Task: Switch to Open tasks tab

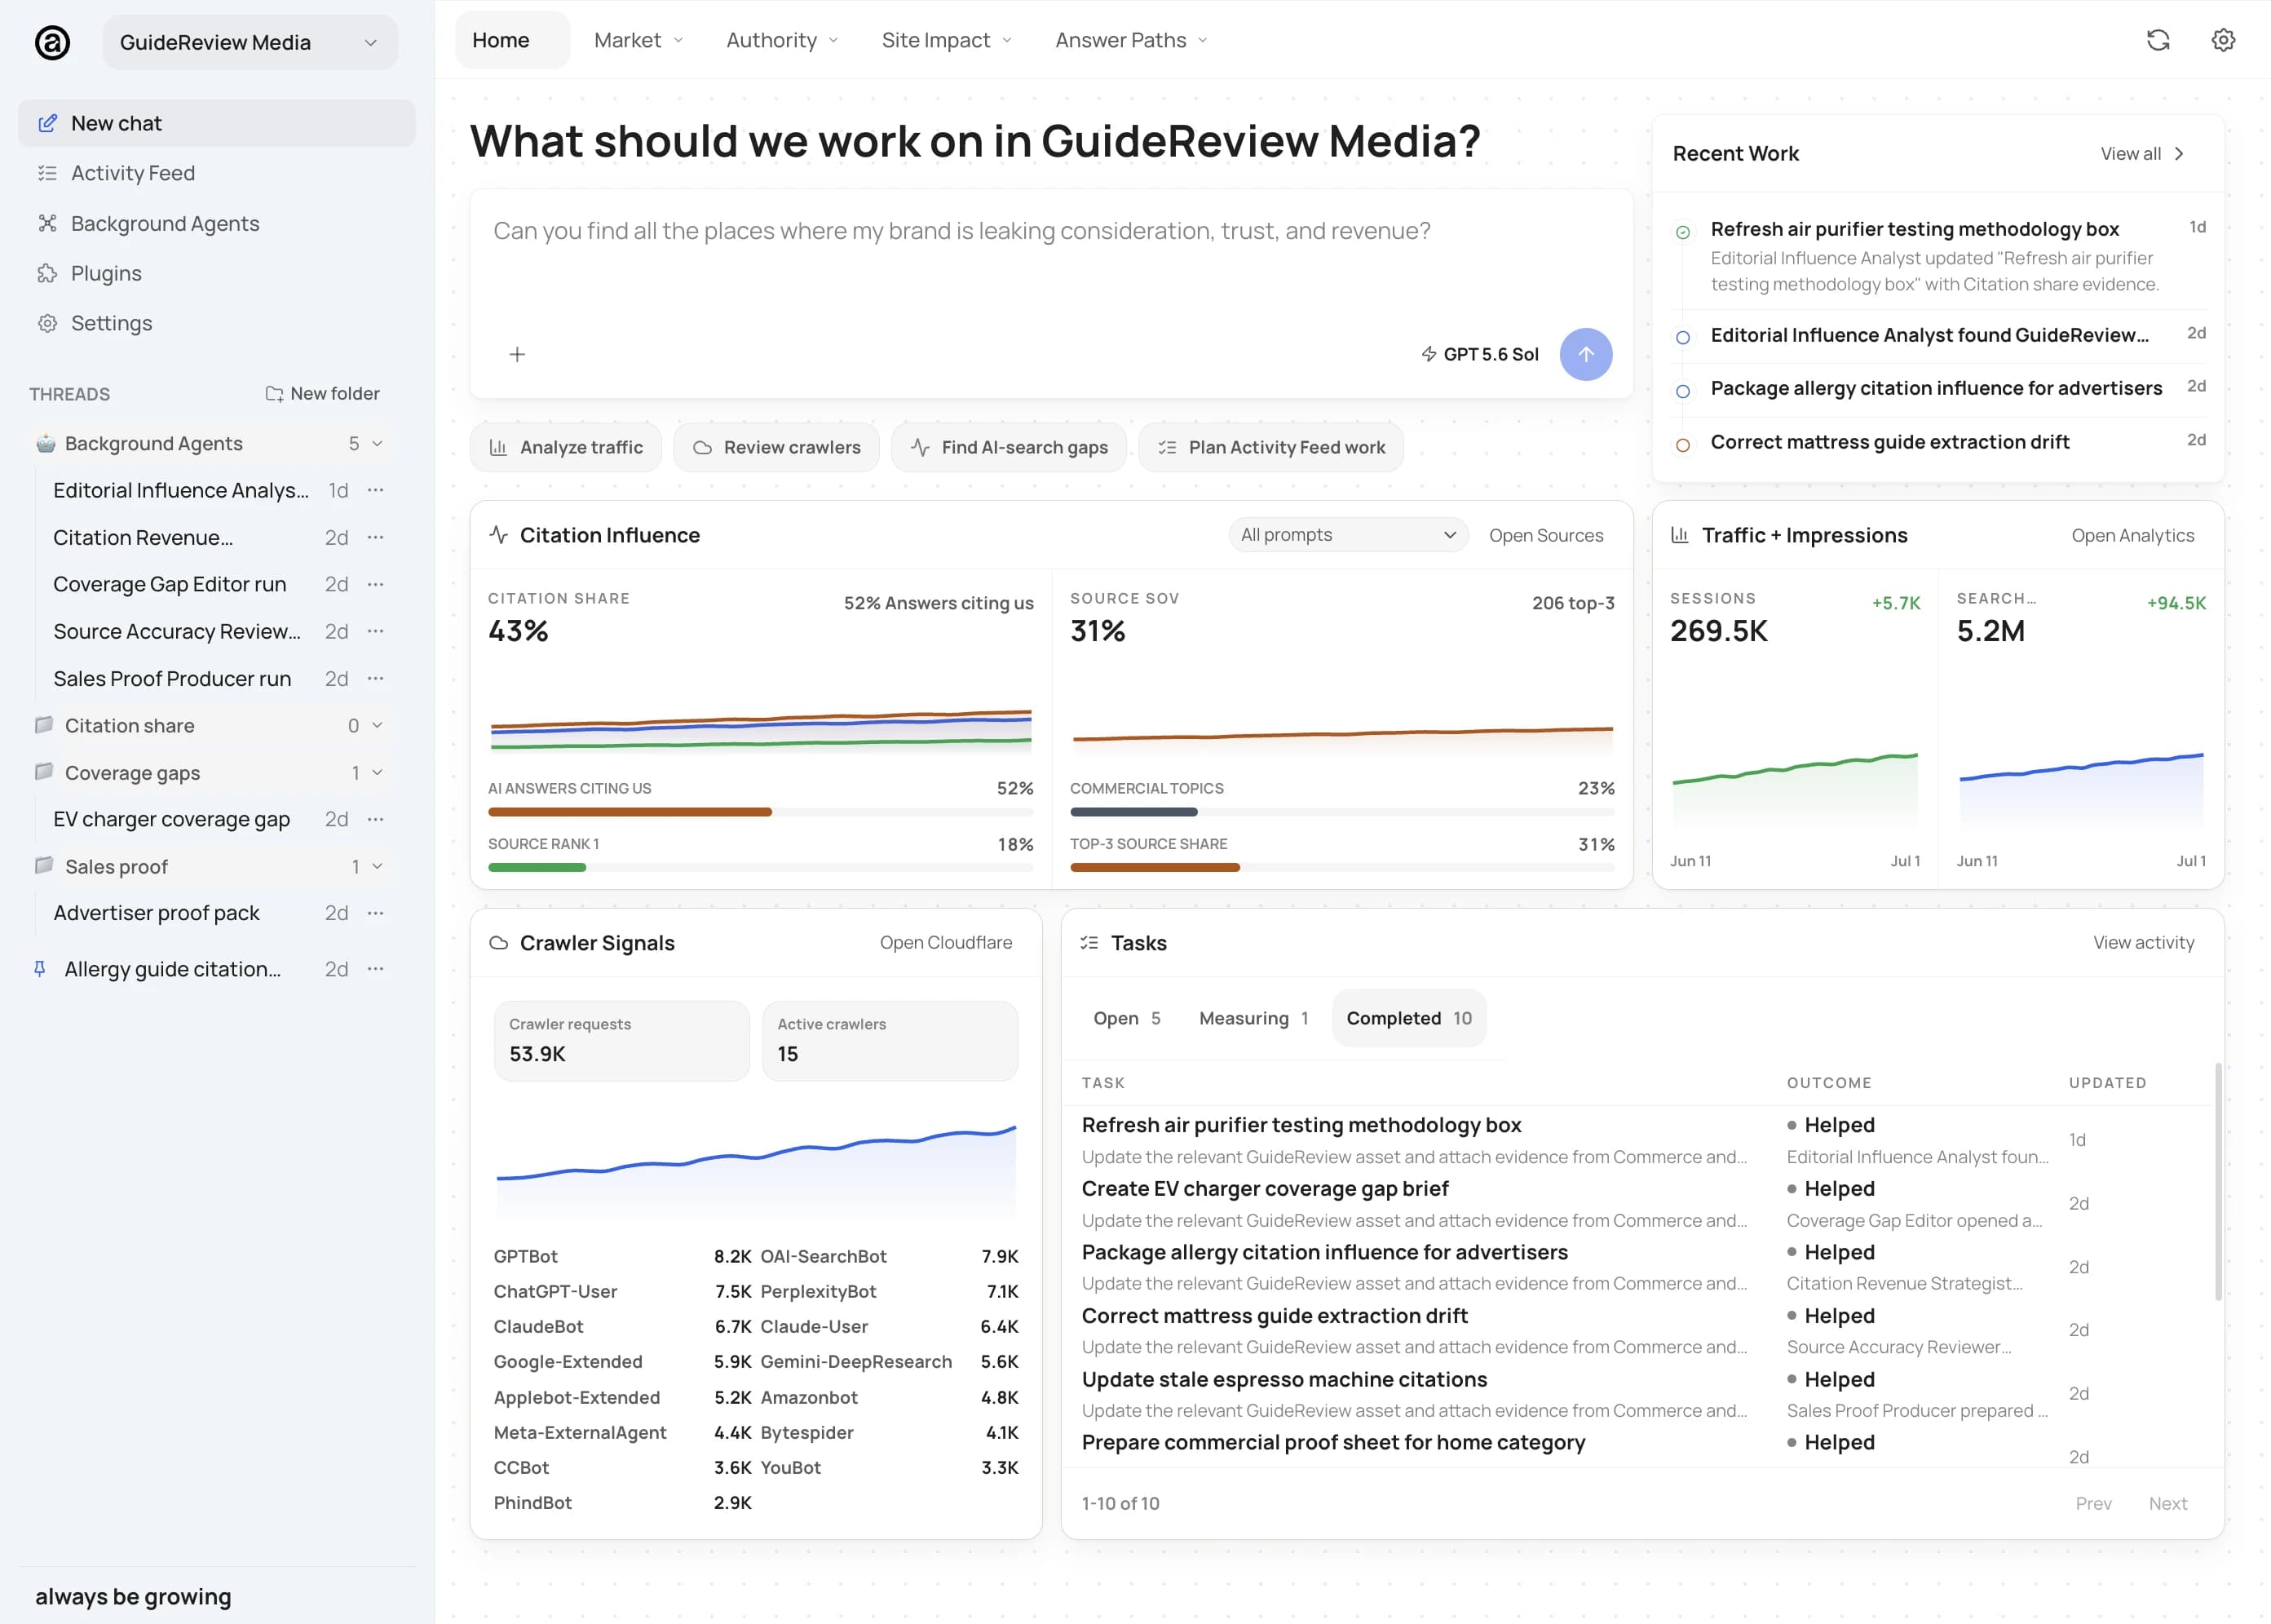Action: 1126,1018
